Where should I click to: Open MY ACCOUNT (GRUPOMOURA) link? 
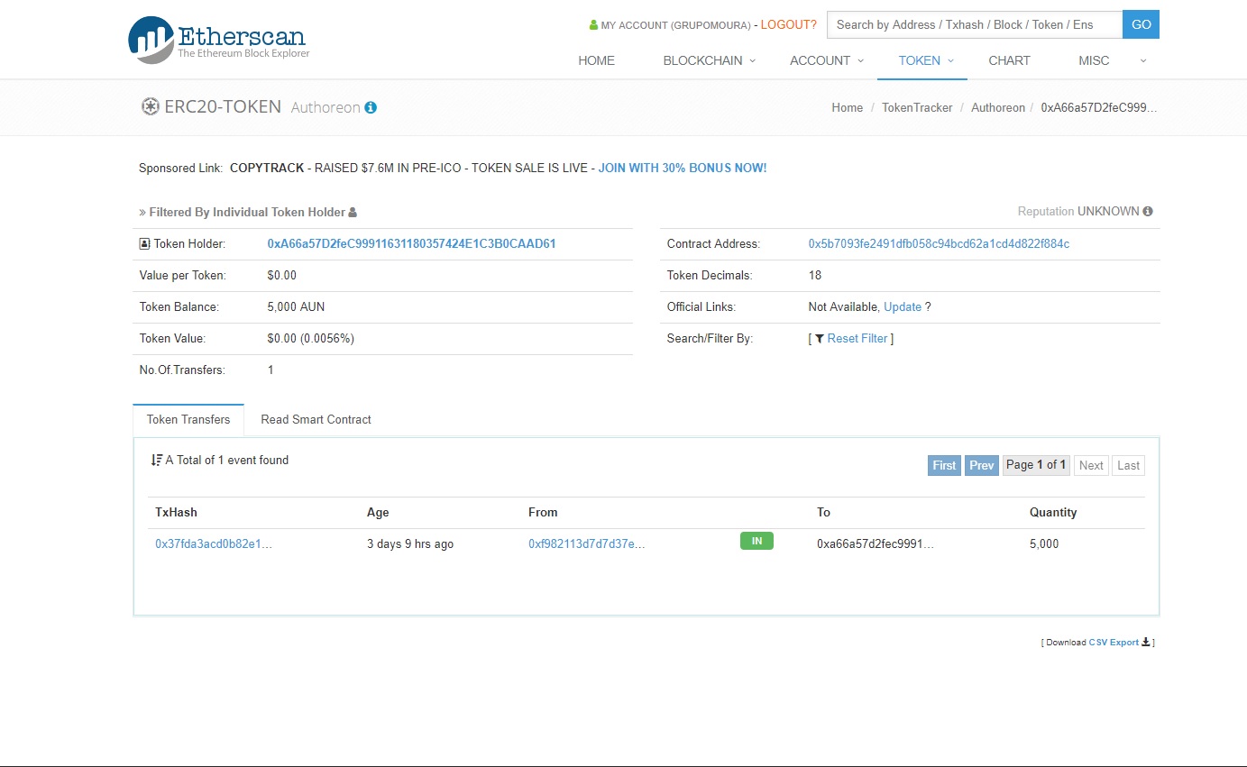675,25
